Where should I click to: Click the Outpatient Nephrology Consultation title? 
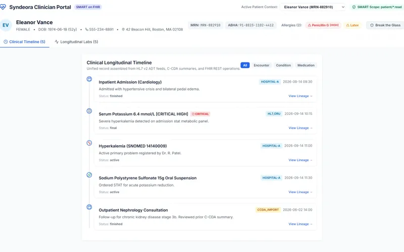pyautogui.click(x=133, y=210)
